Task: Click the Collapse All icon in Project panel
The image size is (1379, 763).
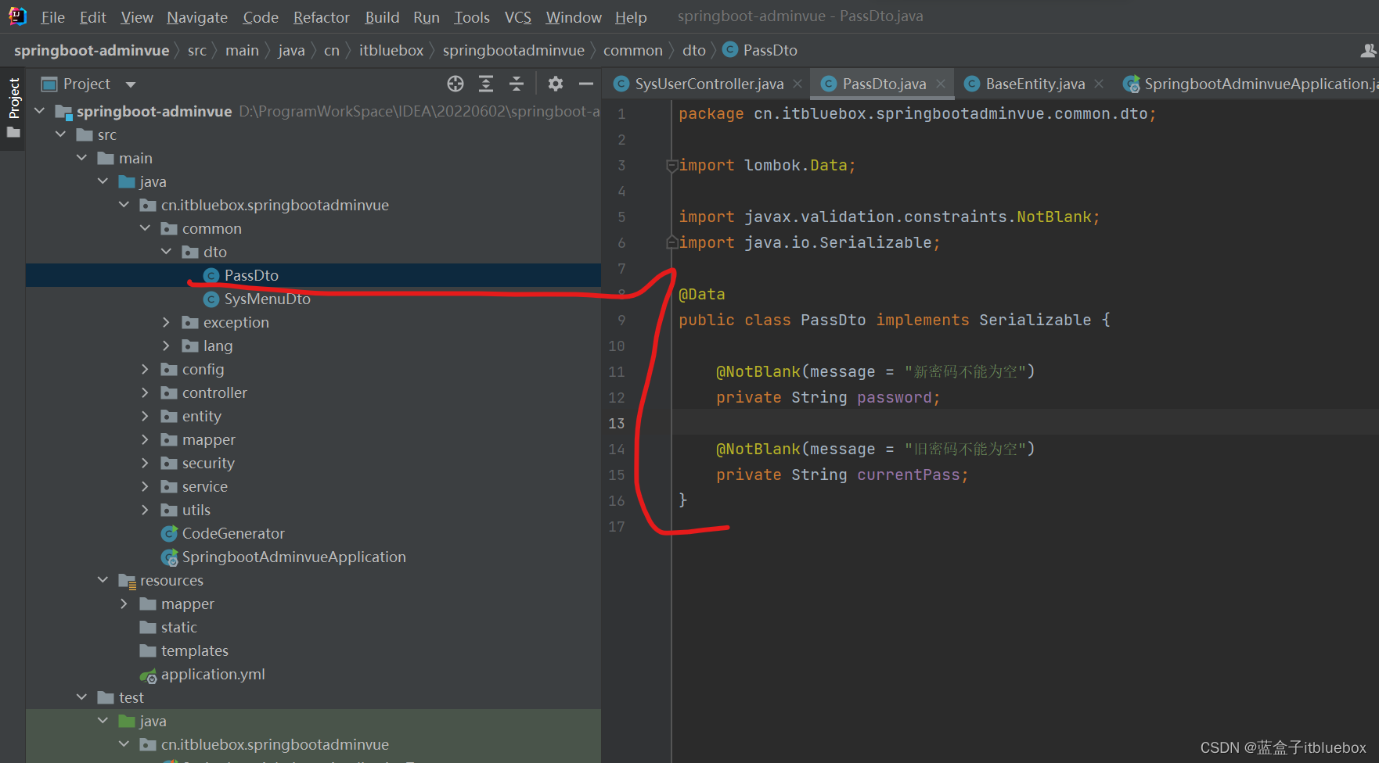Action: 517,84
